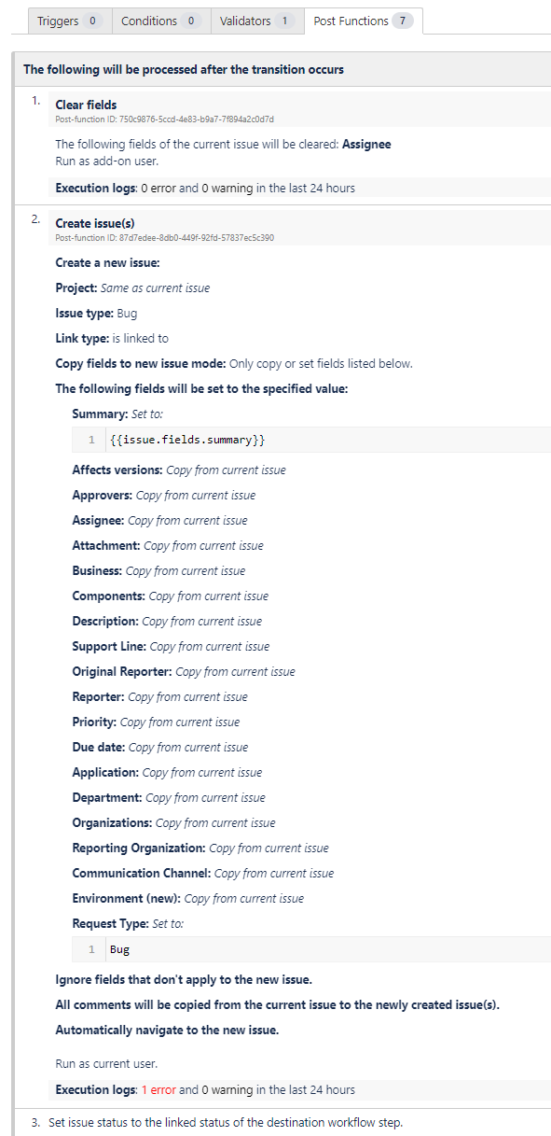551x1136 pixels.
Task: Click the Clear fields post-function title
Action: pyautogui.click(x=86, y=105)
